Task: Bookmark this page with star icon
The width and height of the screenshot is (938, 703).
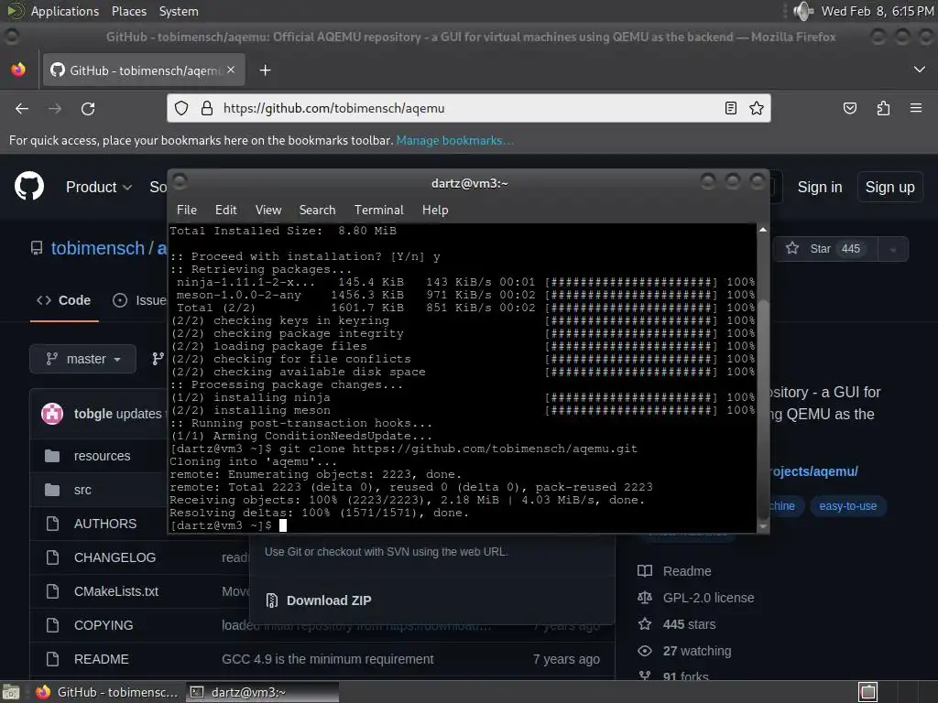Action: (x=756, y=108)
